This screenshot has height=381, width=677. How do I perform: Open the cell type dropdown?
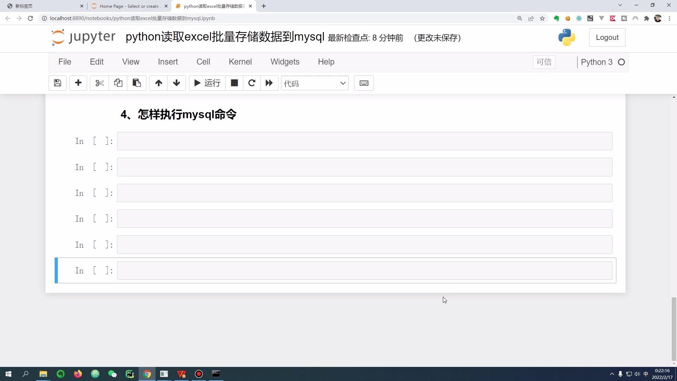tap(315, 83)
